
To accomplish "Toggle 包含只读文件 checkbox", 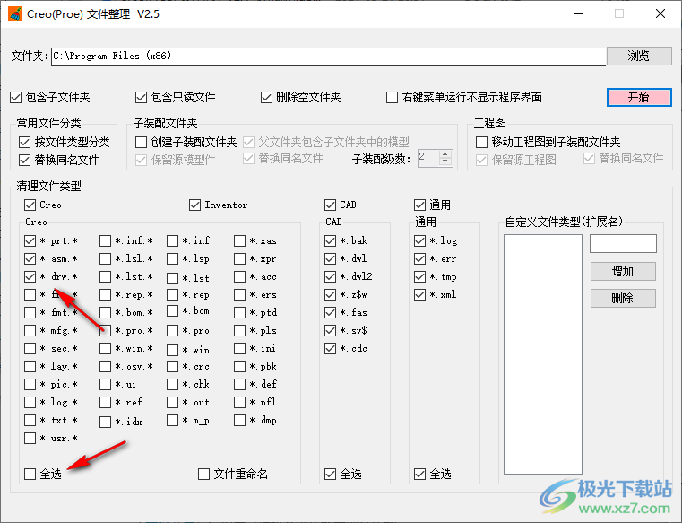I will click(141, 97).
